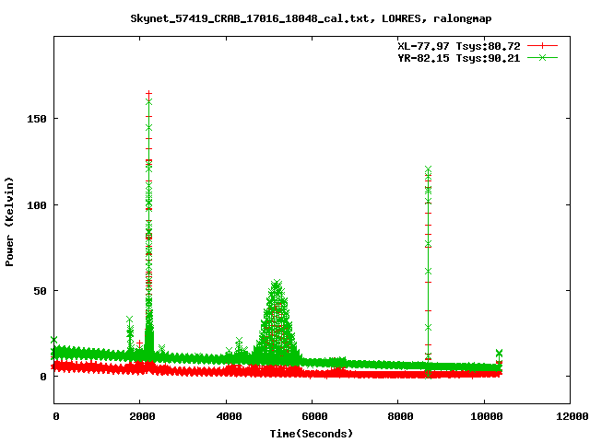Image resolution: width=590 pixels, height=442 pixels.
Task: Click the 4000 x-axis tick label
Action: click(229, 416)
